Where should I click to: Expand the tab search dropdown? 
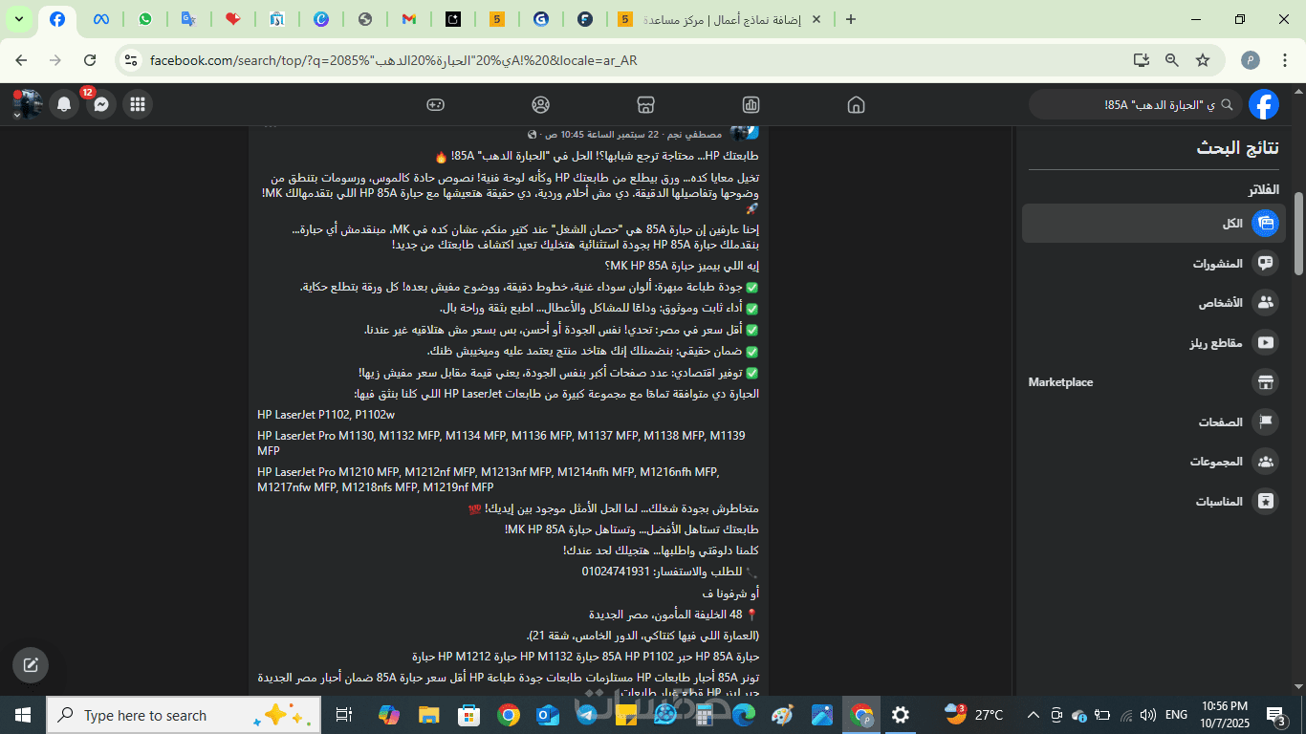point(18,19)
